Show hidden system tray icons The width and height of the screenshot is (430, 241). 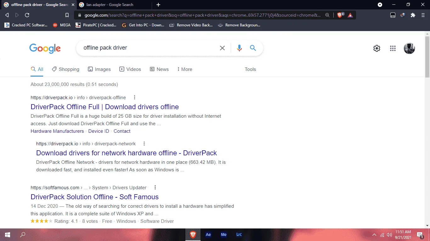point(374,235)
